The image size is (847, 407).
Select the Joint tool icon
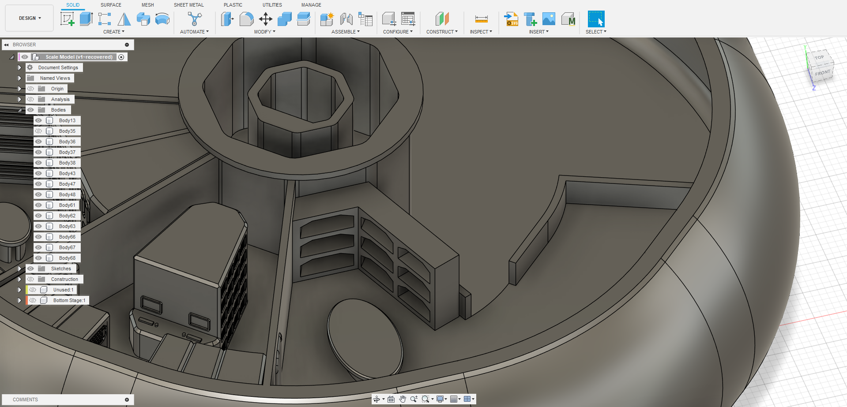pos(346,19)
